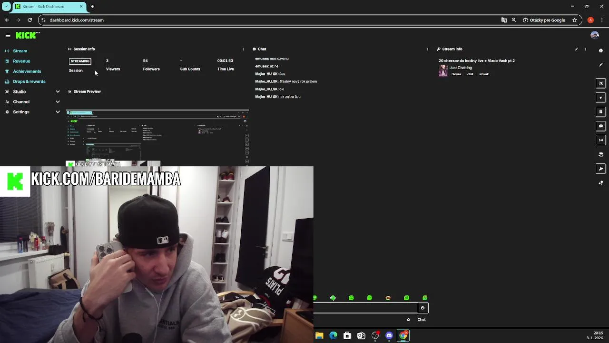Image resolution: width=609 pixels, height=343 pixels.
Task: Click the Followers label
Action: pyautogui.click(x=151, y=69)
